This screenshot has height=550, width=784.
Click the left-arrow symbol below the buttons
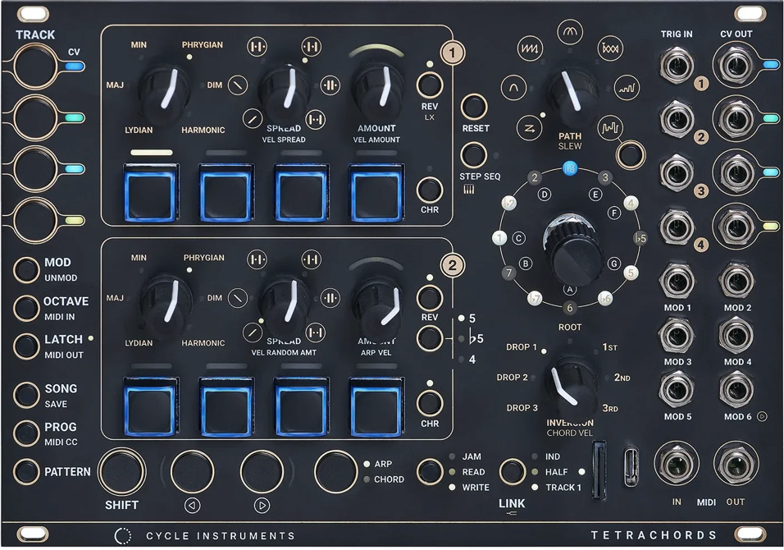[192, 506]
